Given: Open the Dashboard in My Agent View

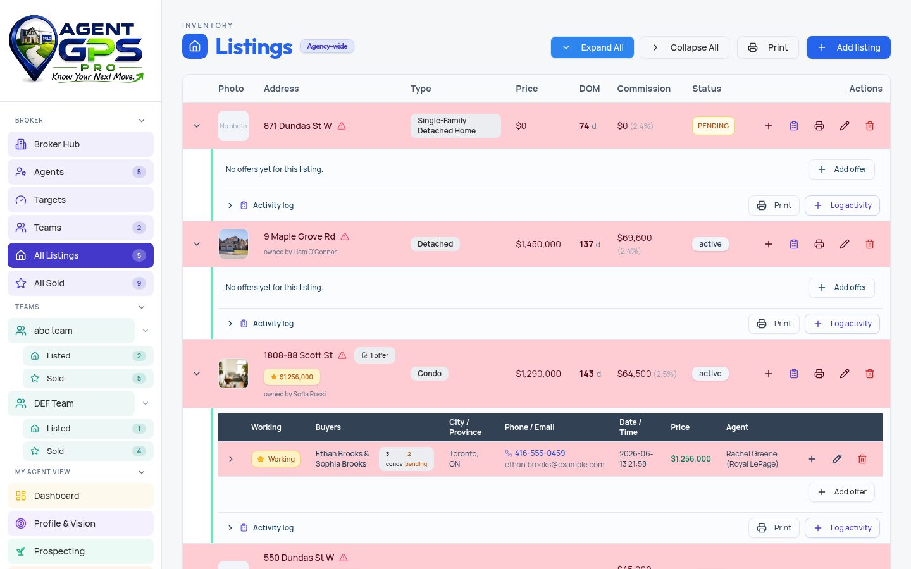Looking at the screenshot, I should [x=80, y=496].
